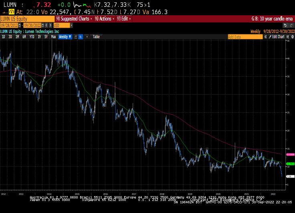Open the Actions menu
295x213 pixels.
[x=105, y=19]
